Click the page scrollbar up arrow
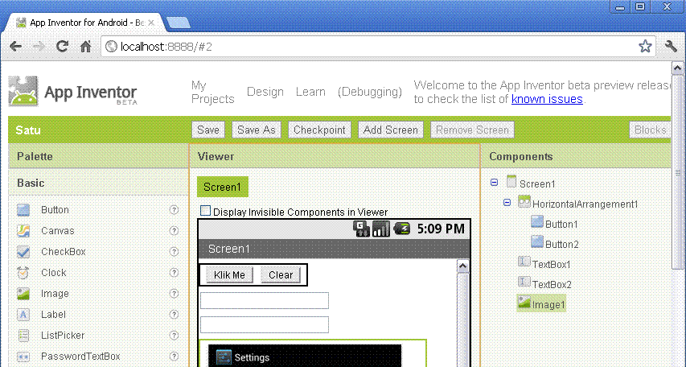 [678, 68]
